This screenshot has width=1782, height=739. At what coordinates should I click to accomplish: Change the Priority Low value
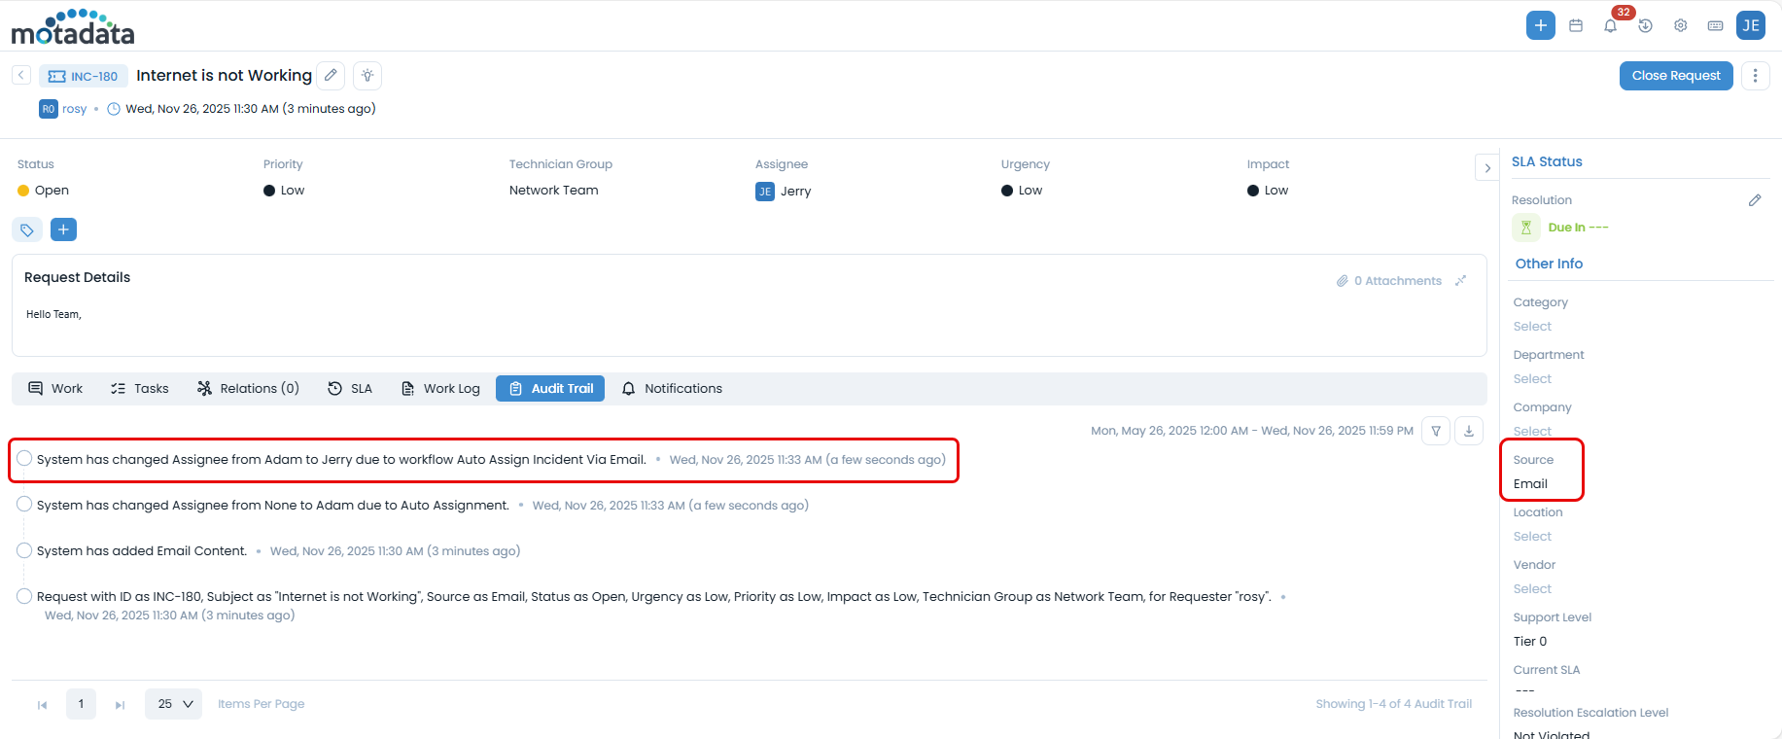292,191
